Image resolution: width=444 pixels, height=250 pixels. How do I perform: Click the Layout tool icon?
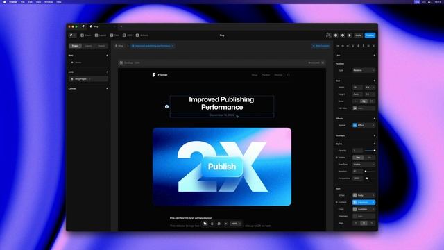[x=96, y=35]
